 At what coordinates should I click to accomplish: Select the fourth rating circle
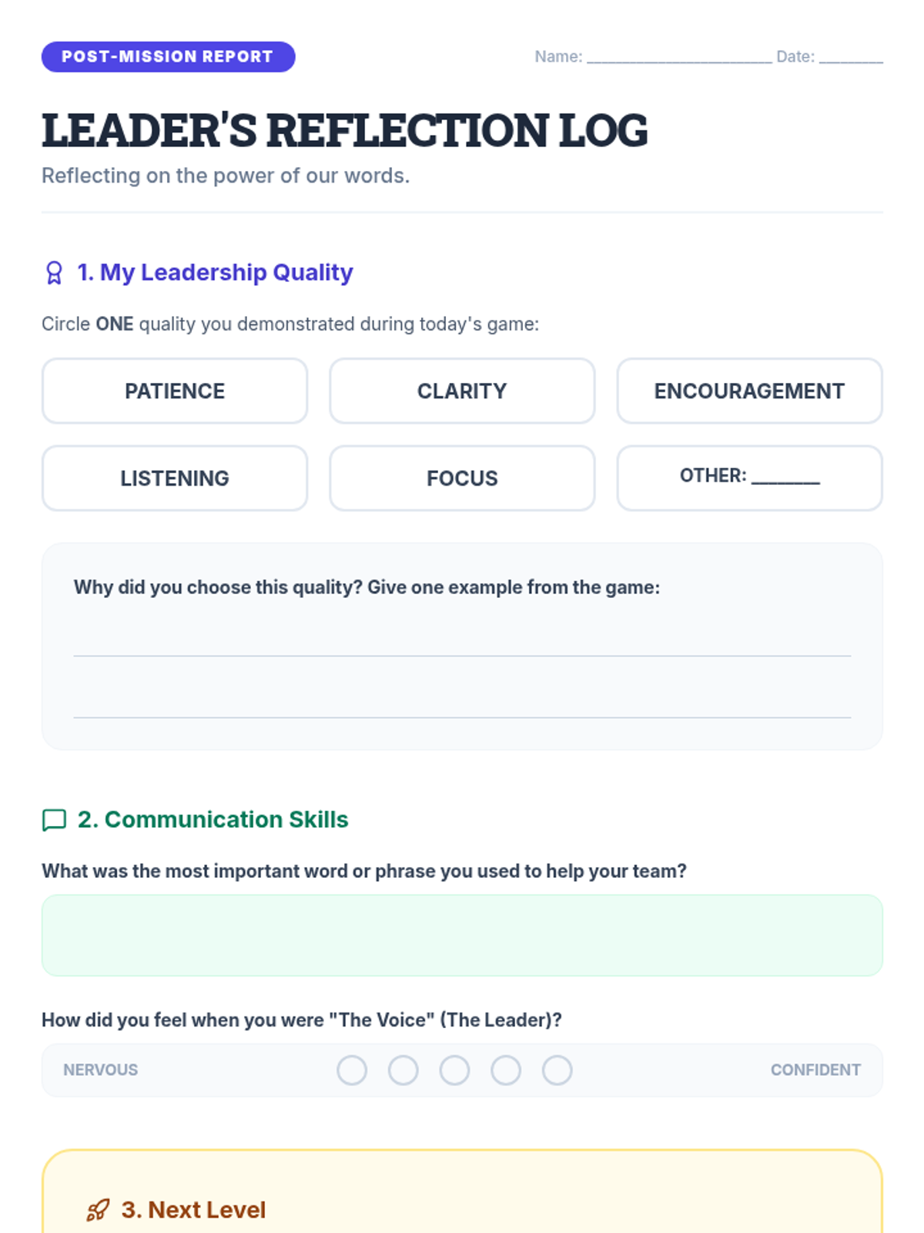click(506, 1070)
